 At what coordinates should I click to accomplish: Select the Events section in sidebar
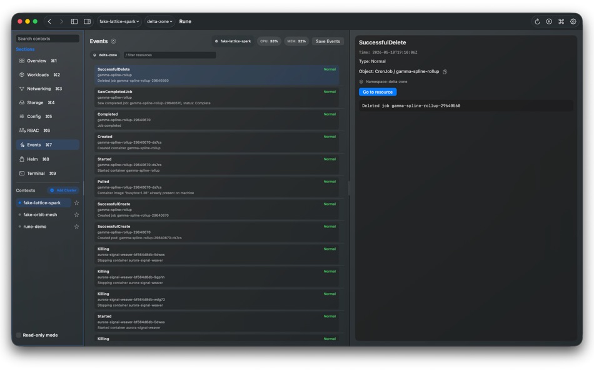[x=48, y=145]
